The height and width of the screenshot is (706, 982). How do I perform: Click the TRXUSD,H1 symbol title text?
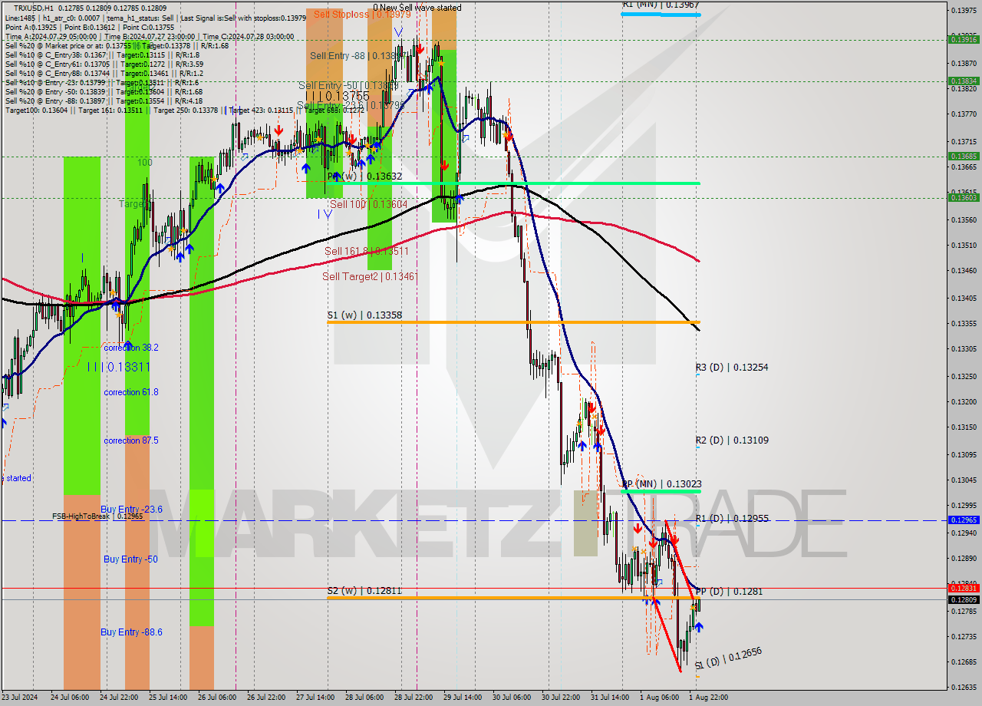[35, 7]
